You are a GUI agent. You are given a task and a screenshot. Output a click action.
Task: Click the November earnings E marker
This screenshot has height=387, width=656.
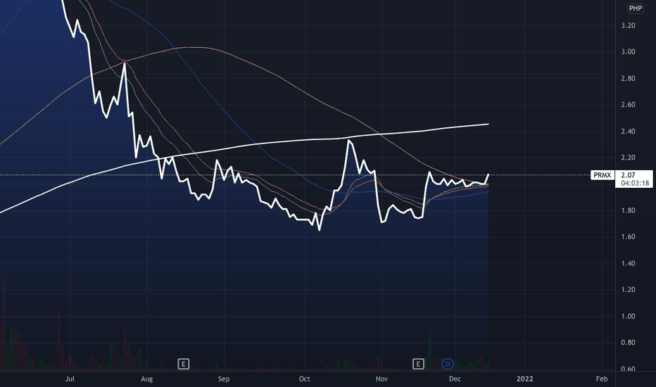point(418,364)
